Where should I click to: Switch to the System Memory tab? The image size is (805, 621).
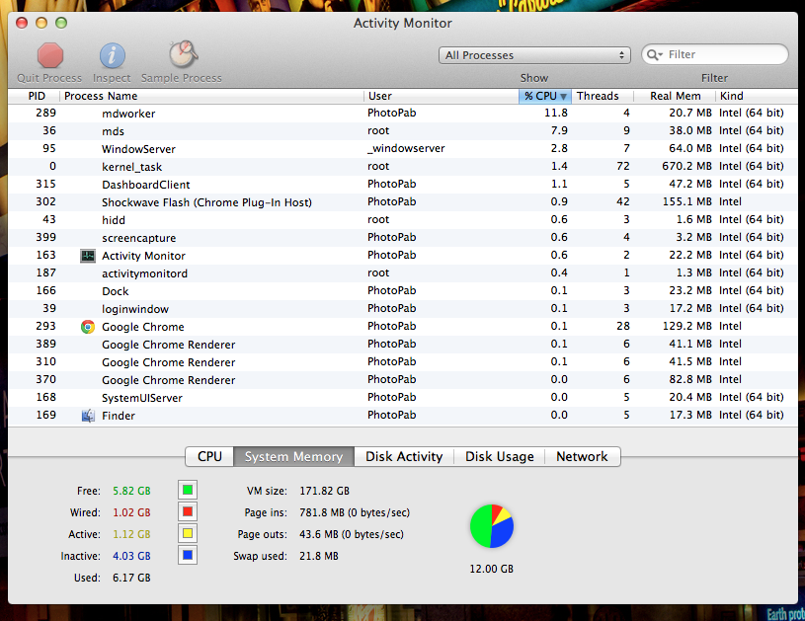coord(293,456)
